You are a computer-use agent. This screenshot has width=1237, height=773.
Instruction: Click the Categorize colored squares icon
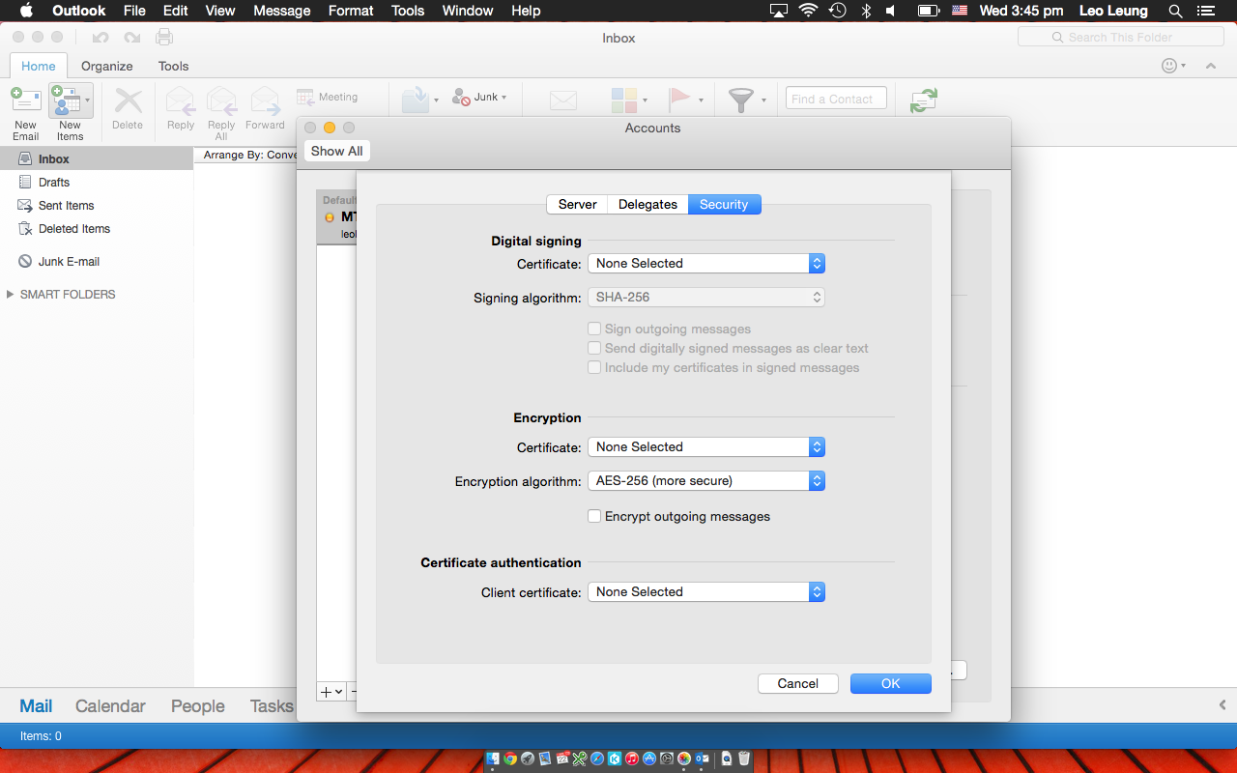pyautogui.click(x=624, y=100)
